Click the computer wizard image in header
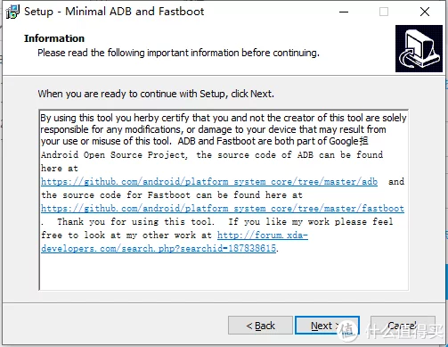 tap(419, 49)
